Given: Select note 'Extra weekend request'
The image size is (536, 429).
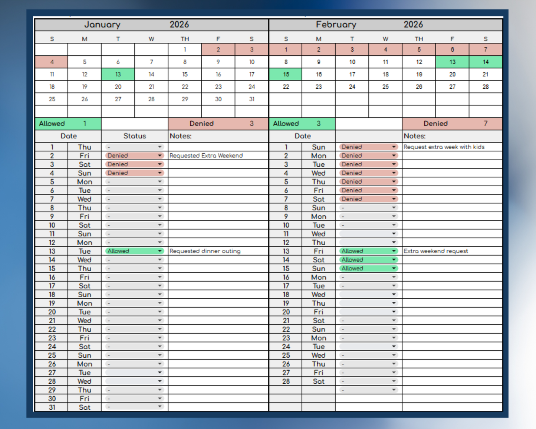Looking at the screenshot, I should (x=436, y=251).
